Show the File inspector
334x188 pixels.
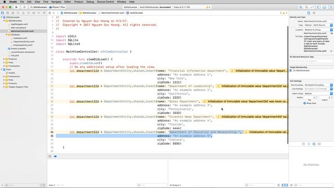[308, 13]
